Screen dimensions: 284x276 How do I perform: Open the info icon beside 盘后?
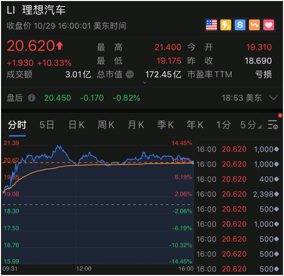pos(31,98)
